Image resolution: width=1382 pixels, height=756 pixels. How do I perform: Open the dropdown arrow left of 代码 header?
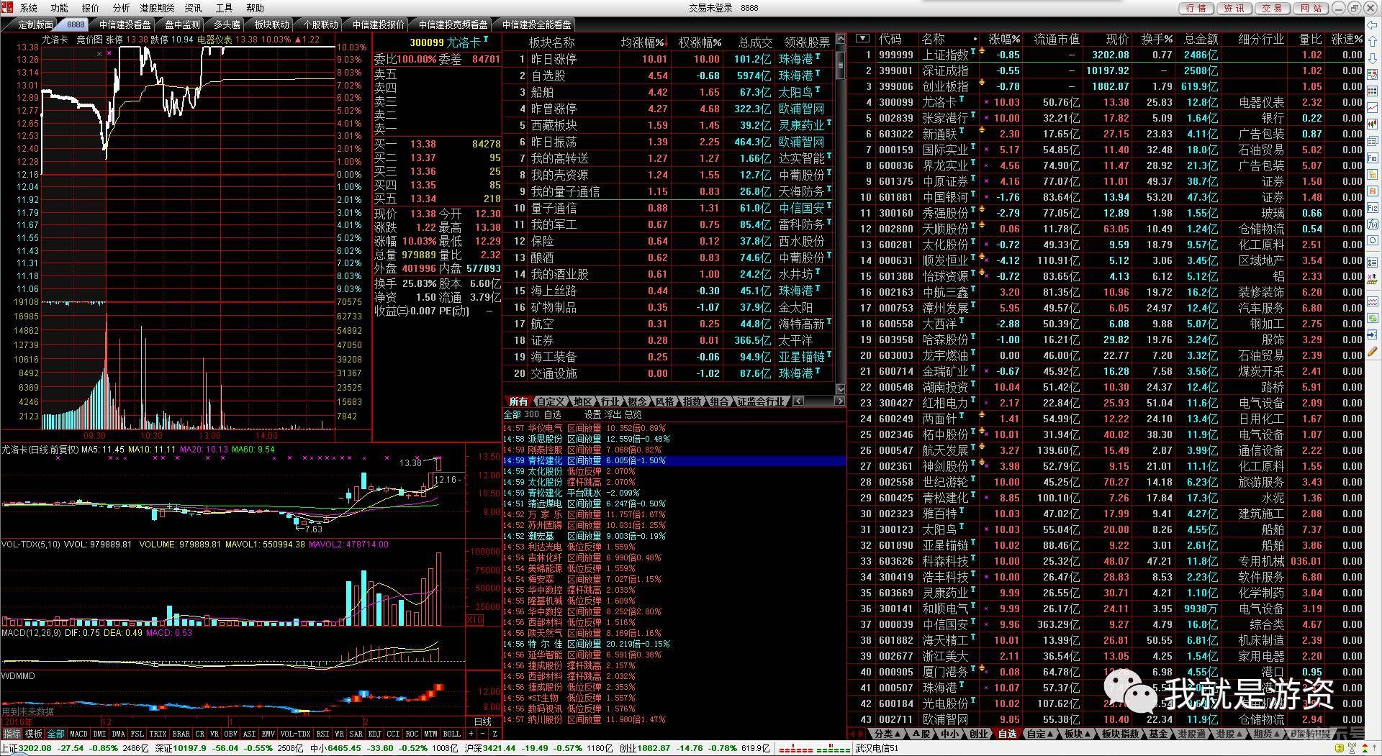click(862, 39)
